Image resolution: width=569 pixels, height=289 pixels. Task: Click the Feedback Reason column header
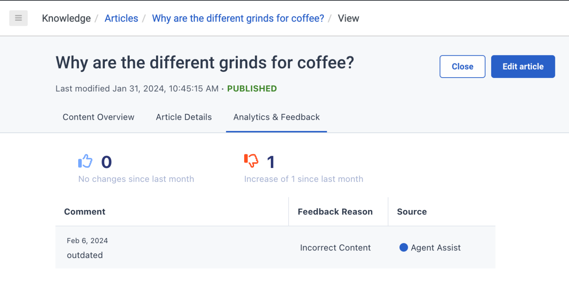(335, 212)
